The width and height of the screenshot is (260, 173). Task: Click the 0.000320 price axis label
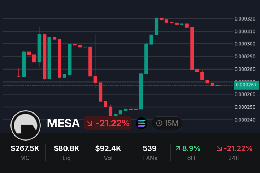tap(245, 19)
